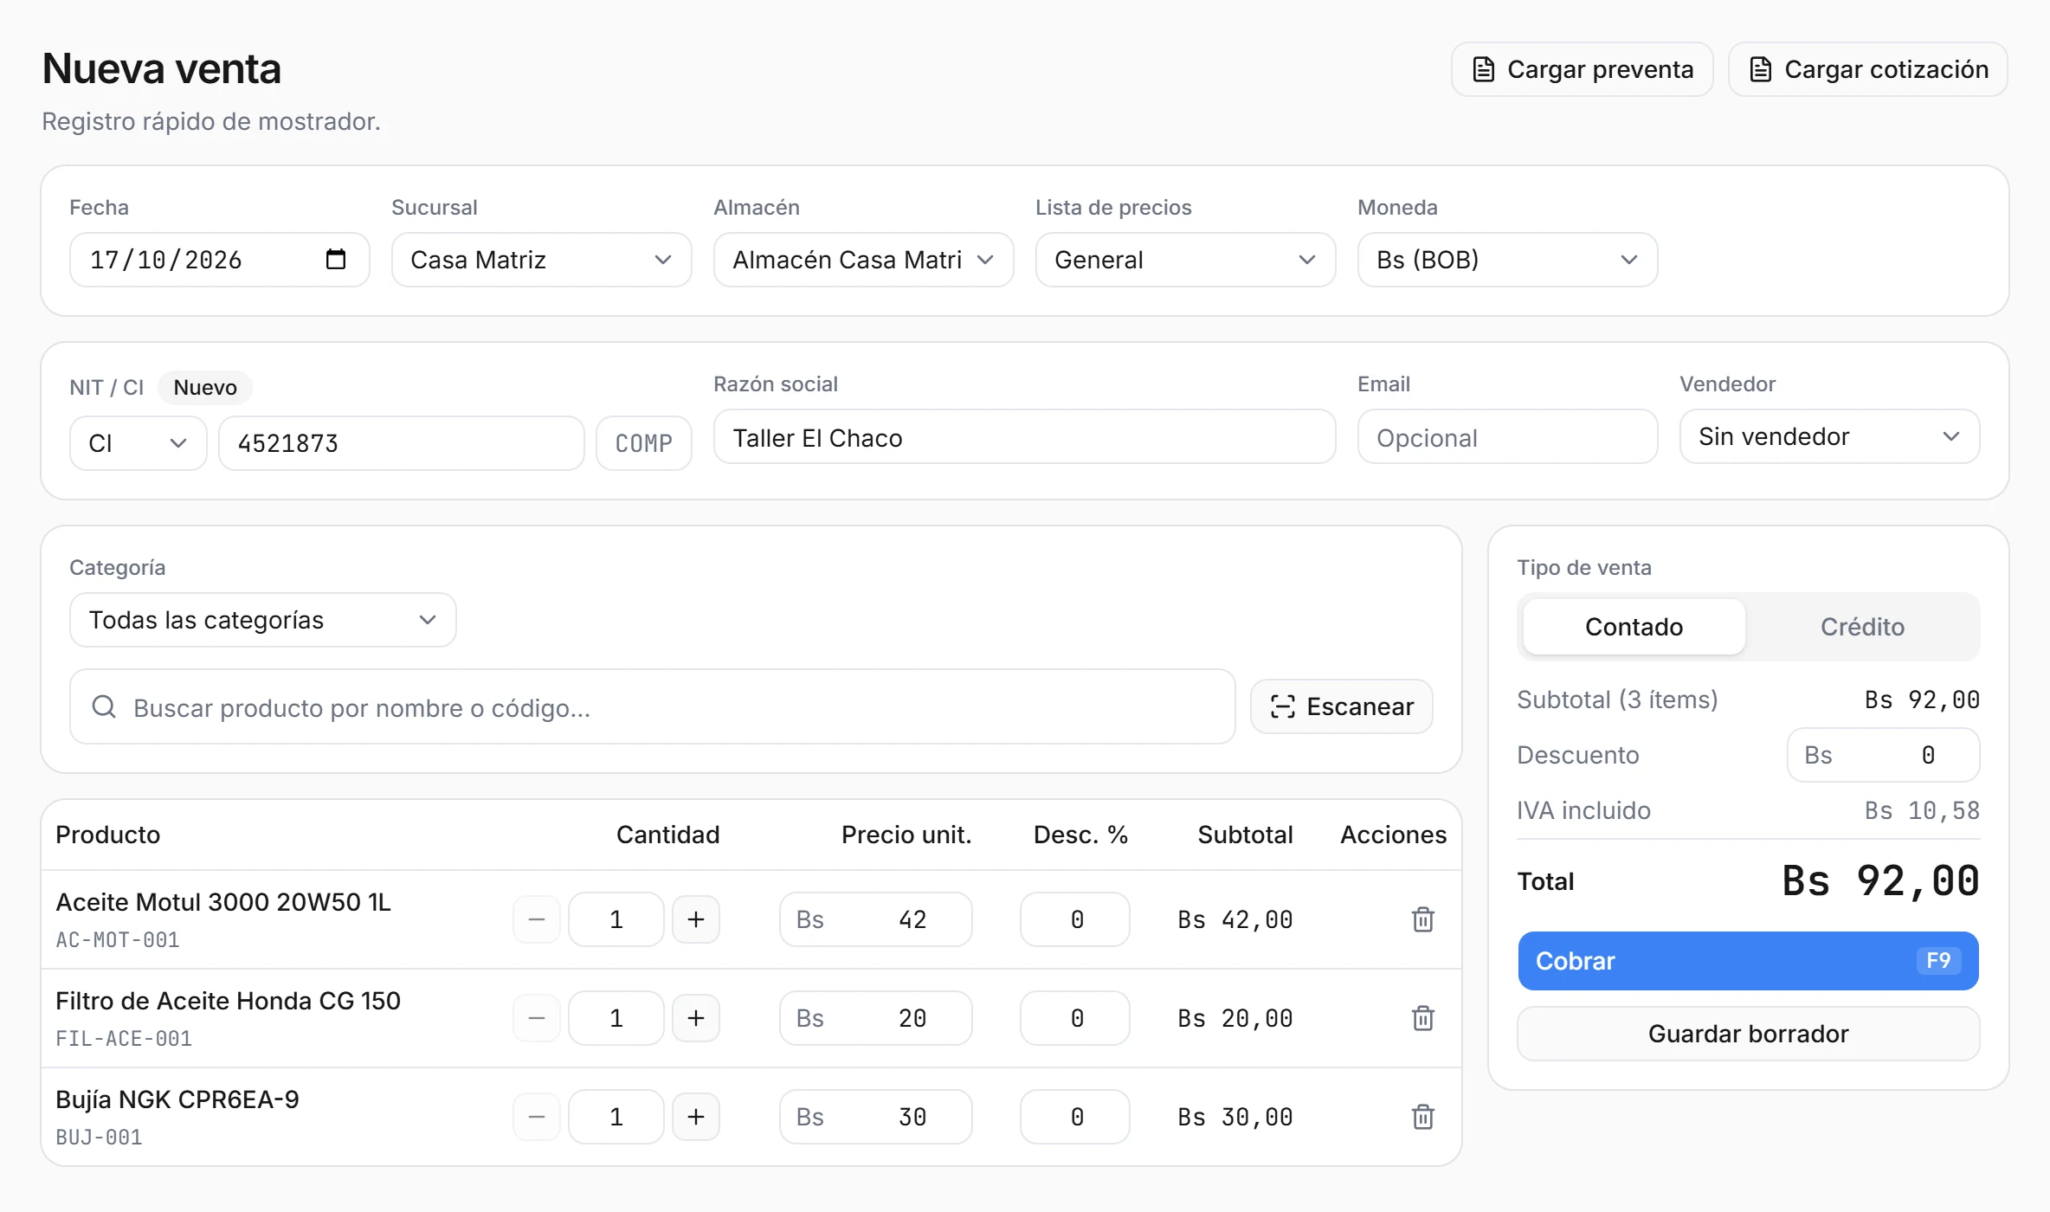Decrease quantity of Aceite Motul 3000
Image resolution: width=2050 pixels, height=1212 pixels.
[x=537, y=919]
